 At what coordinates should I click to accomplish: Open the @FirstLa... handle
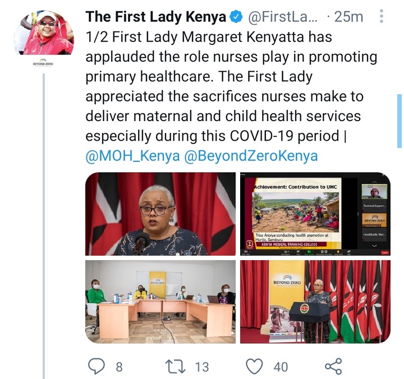coord(283,17)
